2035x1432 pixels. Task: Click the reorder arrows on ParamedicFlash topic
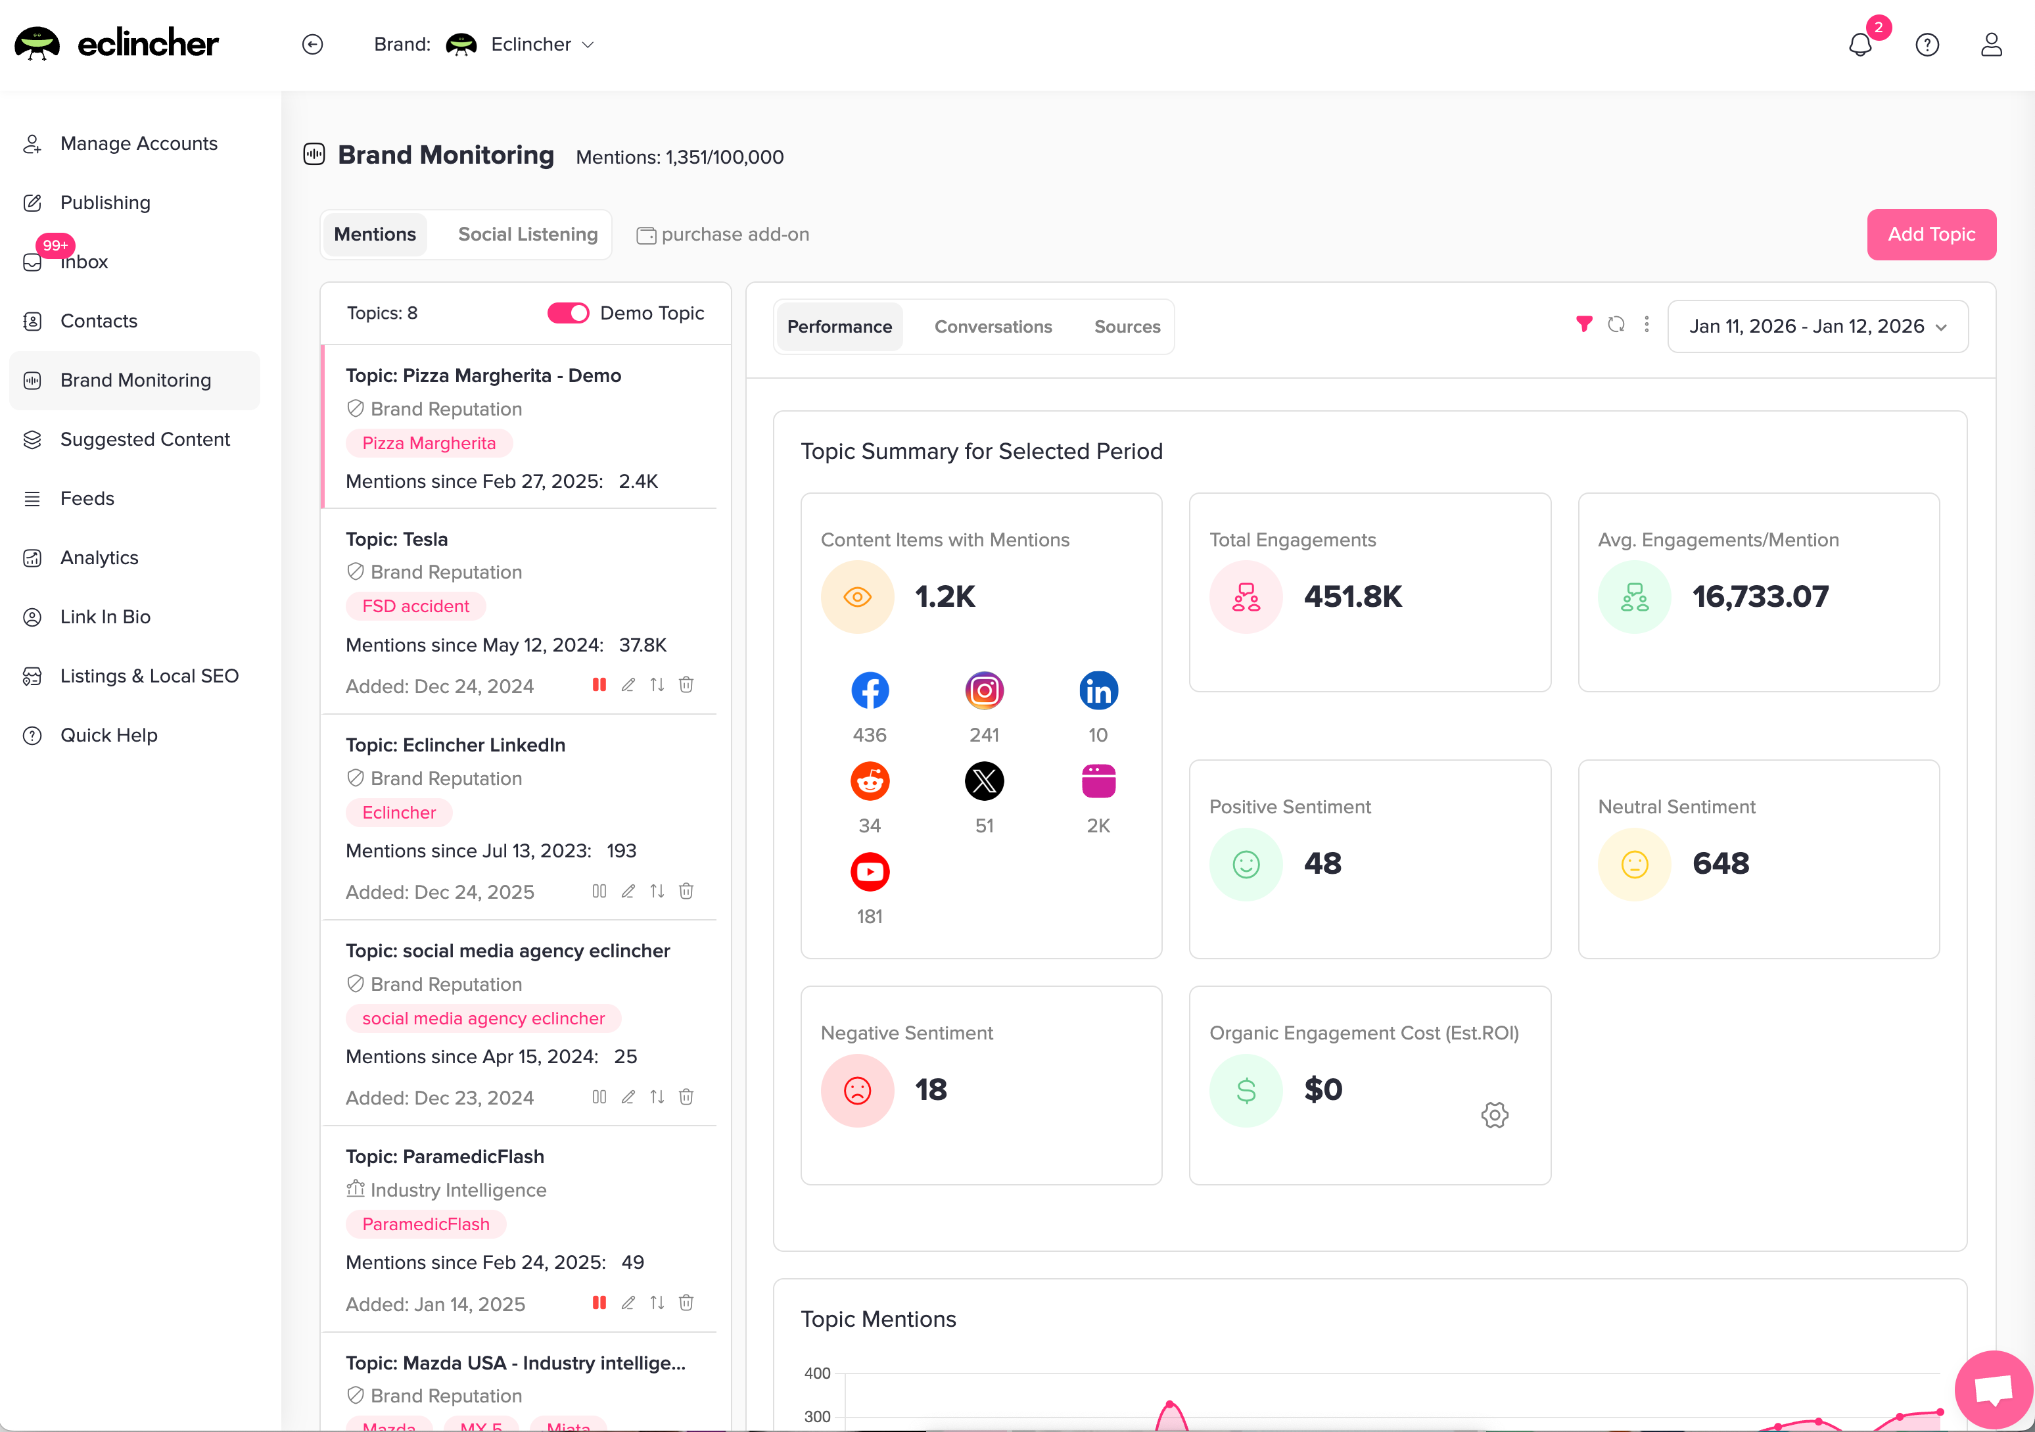pos(657,1302)
